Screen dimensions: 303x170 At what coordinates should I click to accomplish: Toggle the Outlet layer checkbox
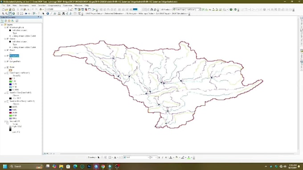point(8,39)
